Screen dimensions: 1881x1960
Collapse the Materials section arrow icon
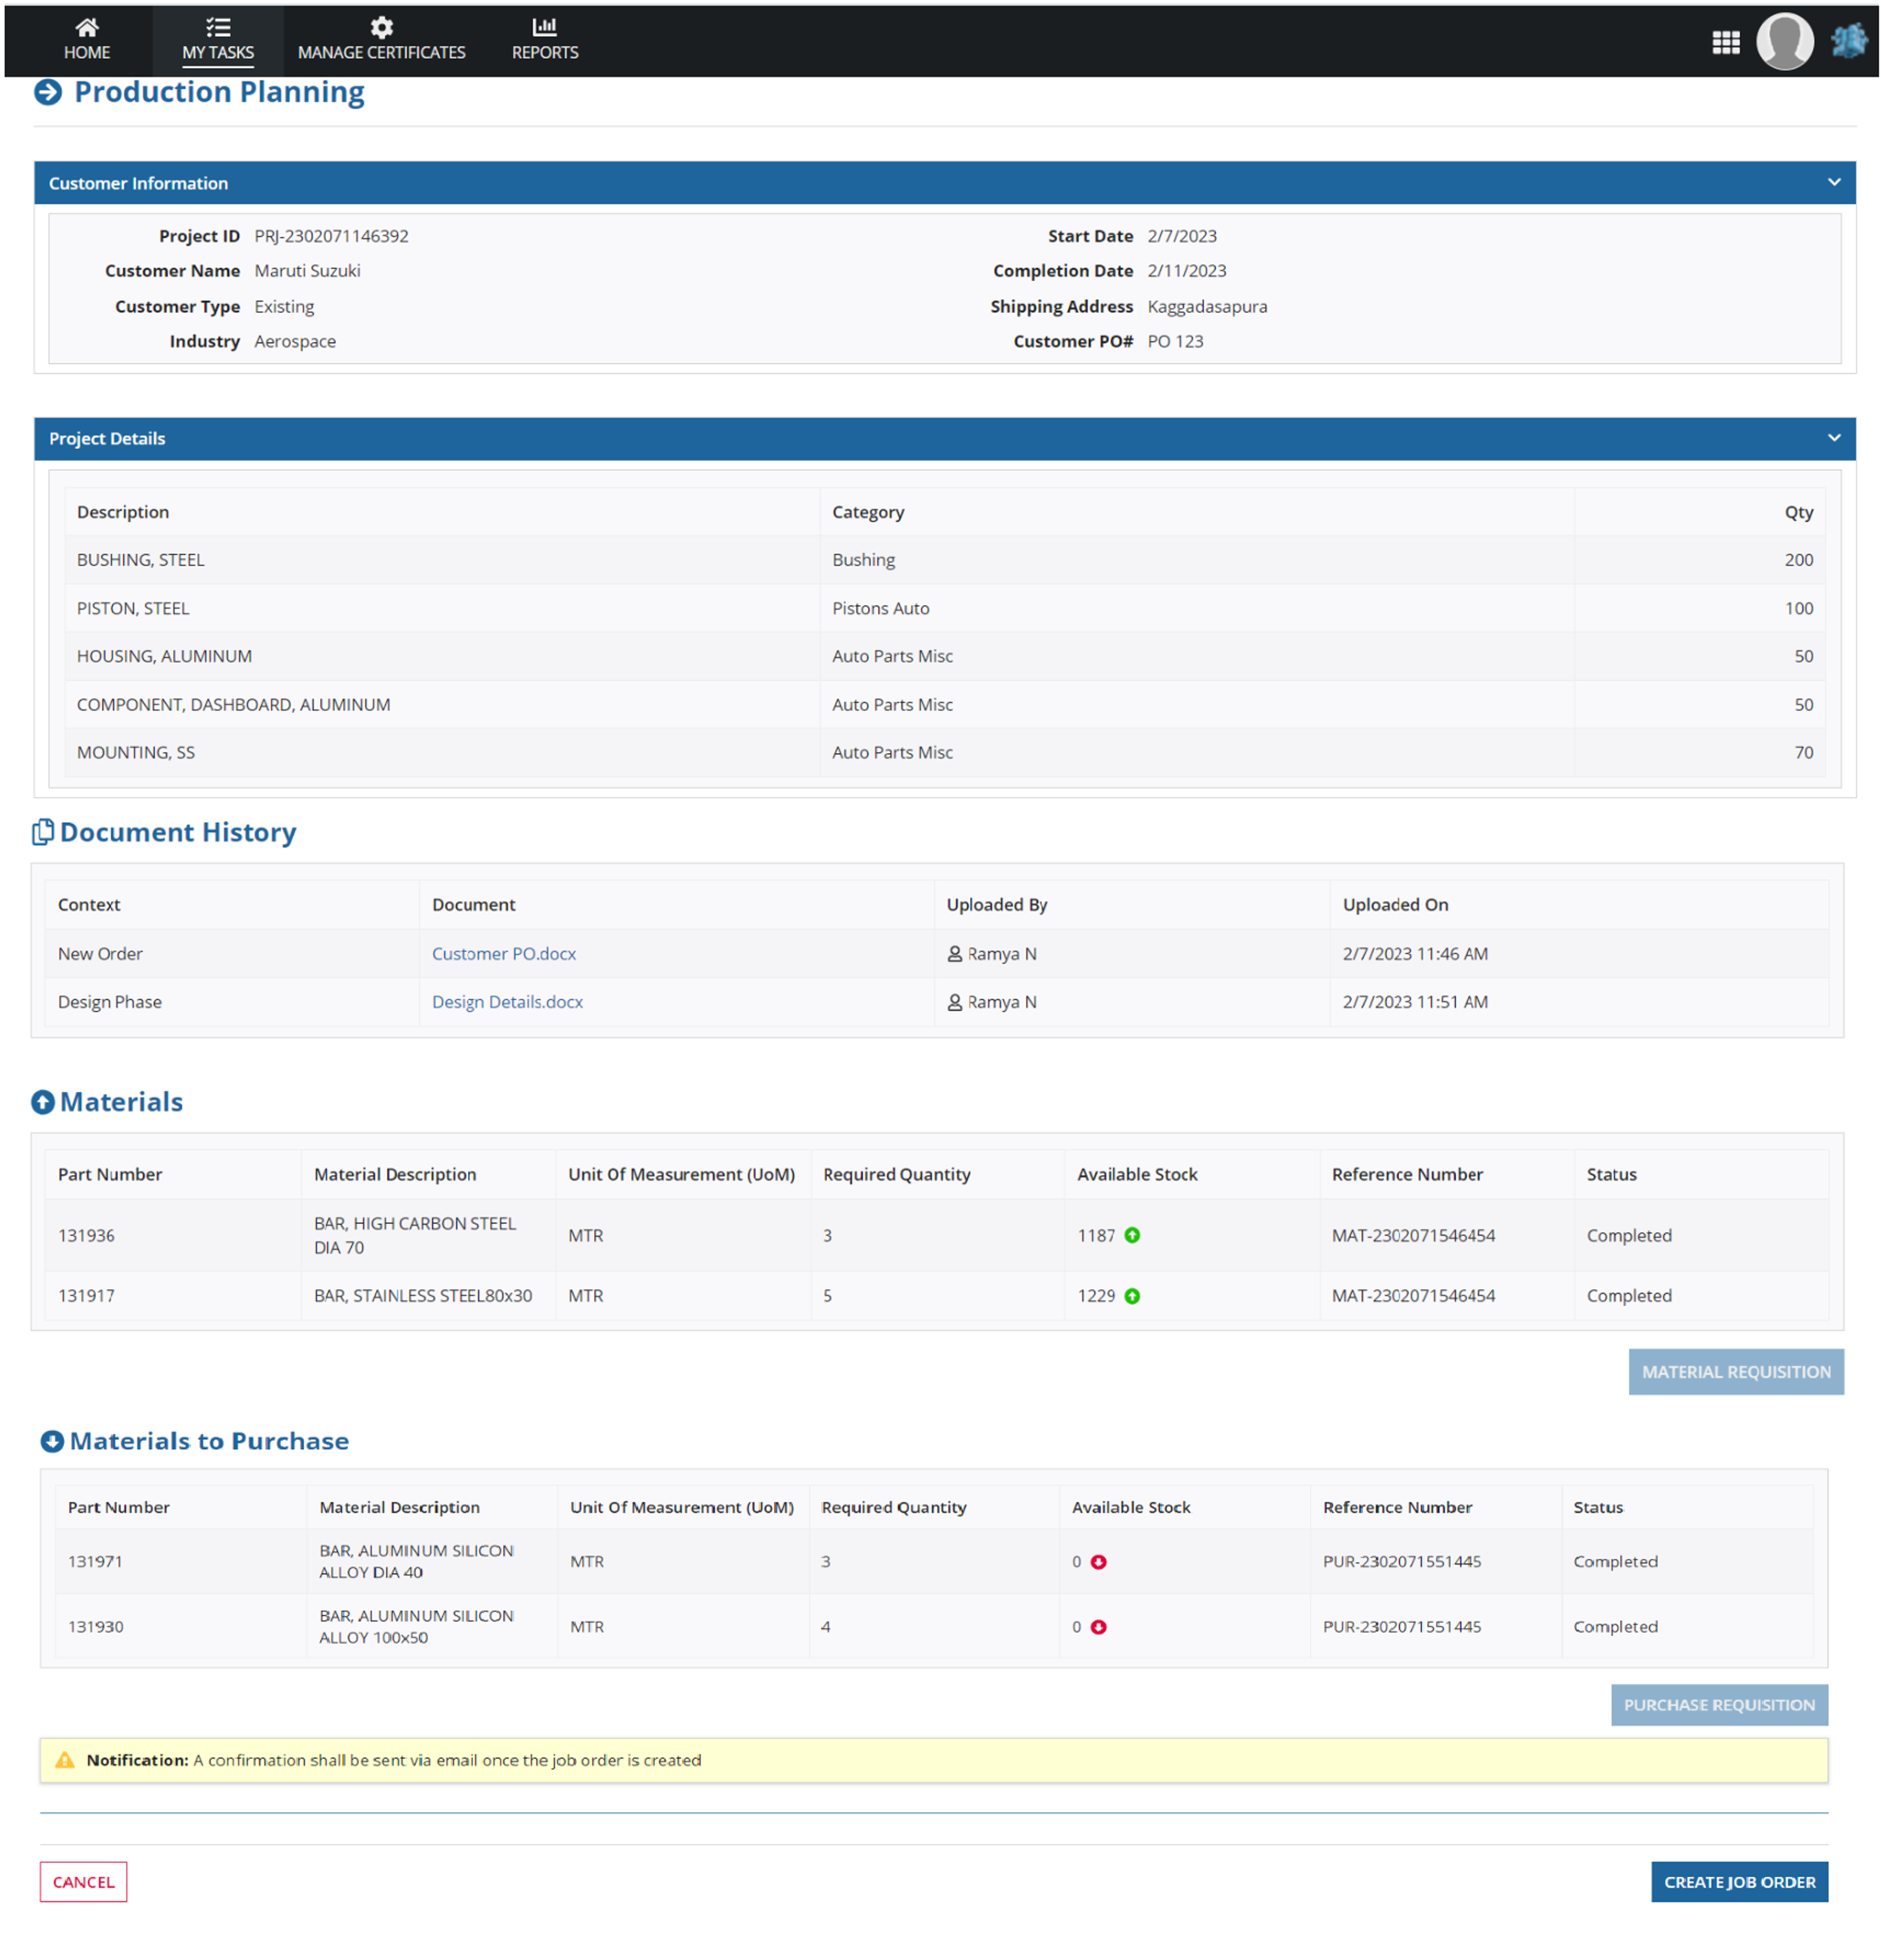pyautogui.click(x=43, y=1102)
